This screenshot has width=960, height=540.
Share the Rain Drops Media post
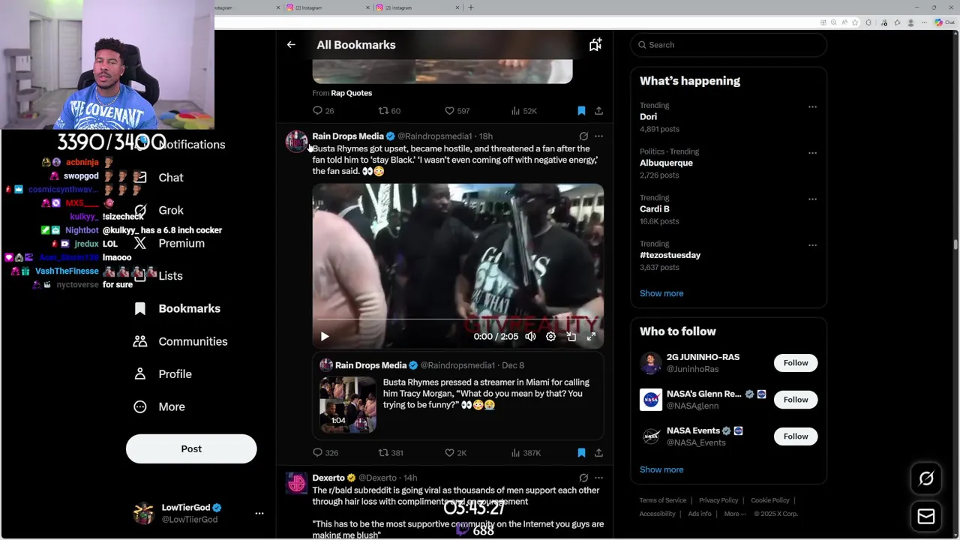click(598, 453)
